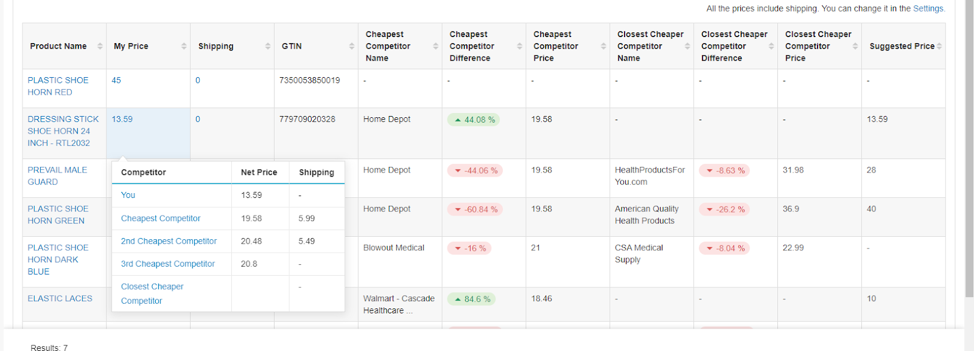Select Cheapest Competitor in the popup
The height and width of the screenshot is (351, 974).
click(161, 219)
